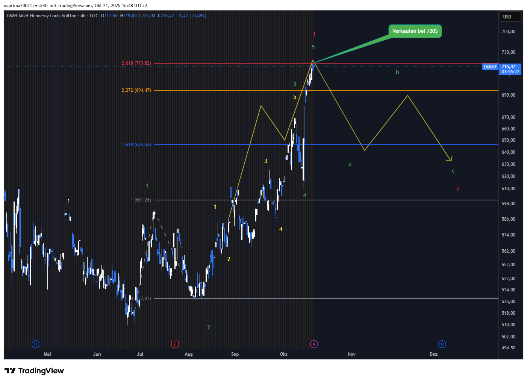The width and height of the screenshot is (527, 382).
Task: Change the 4h chart interval
Action: point(83,16)
